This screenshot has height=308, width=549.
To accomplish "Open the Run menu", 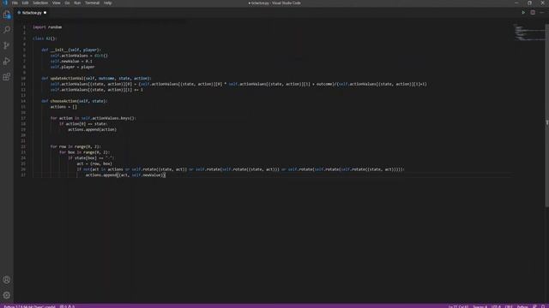I will [77, 3].
